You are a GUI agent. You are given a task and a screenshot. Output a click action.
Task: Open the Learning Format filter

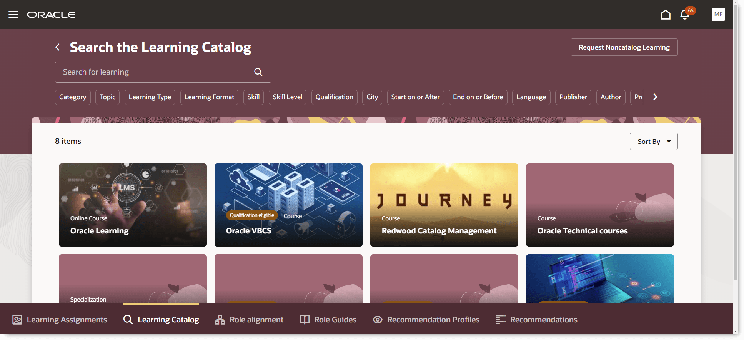pyautogui.click(x=209, y=97)
